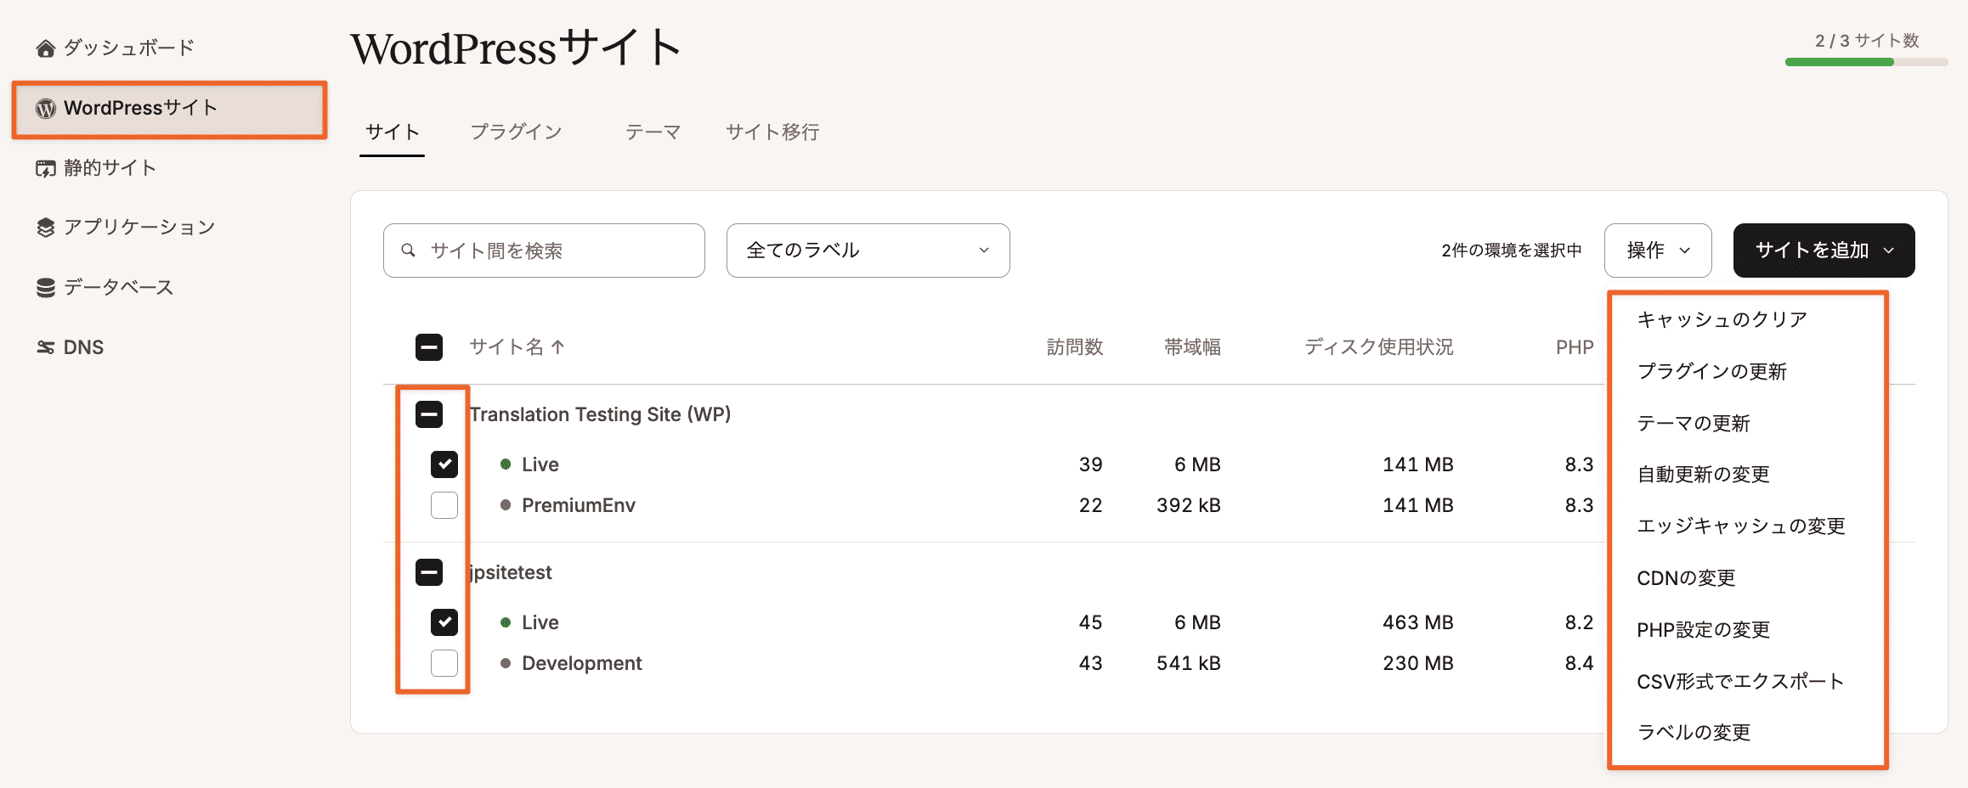Click the 2/3 site count progress bar

click(1867, 62)
